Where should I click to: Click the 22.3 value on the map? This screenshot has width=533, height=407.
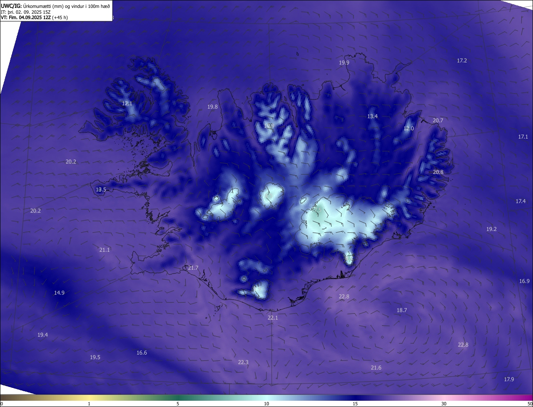pos(243,362)
